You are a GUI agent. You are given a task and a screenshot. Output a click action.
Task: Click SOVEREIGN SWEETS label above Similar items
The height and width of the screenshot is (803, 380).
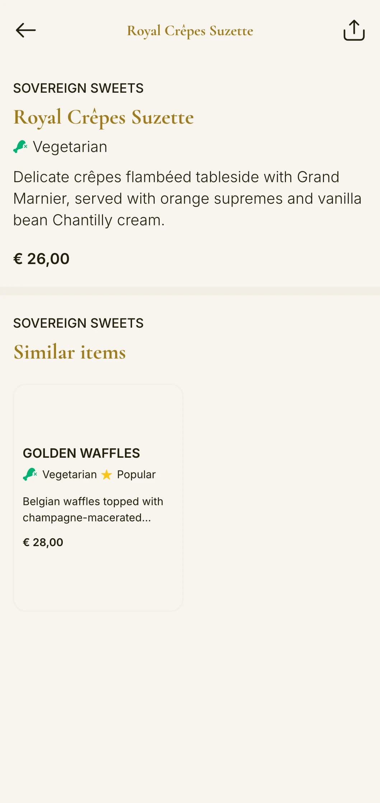pyautogui.click(x=78, y=323)
